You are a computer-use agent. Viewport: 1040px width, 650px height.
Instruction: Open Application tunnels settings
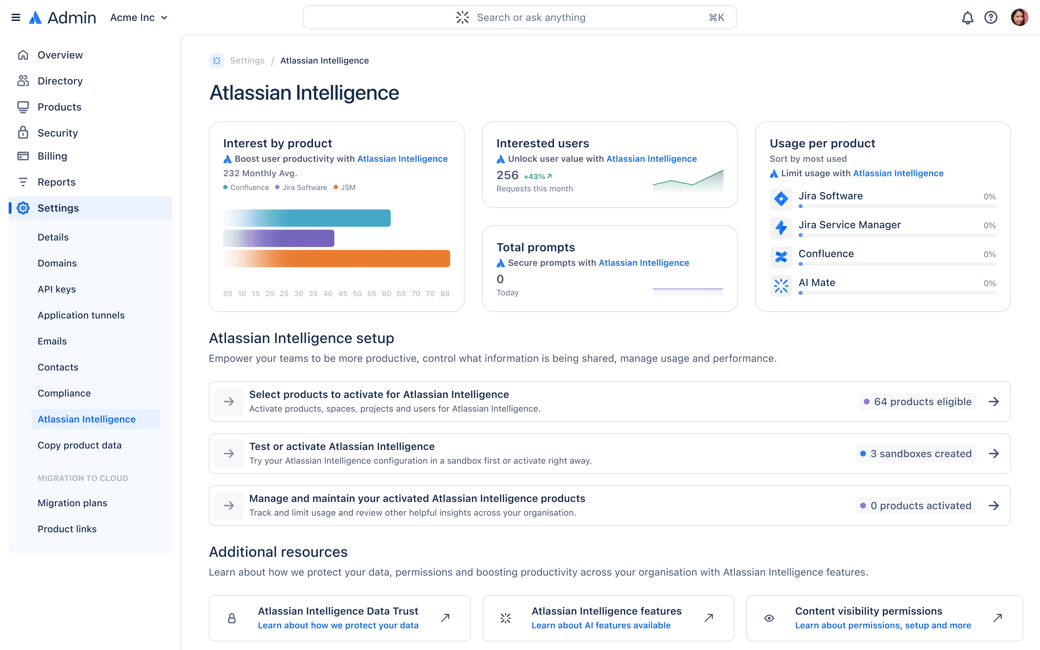pos(81,315)
